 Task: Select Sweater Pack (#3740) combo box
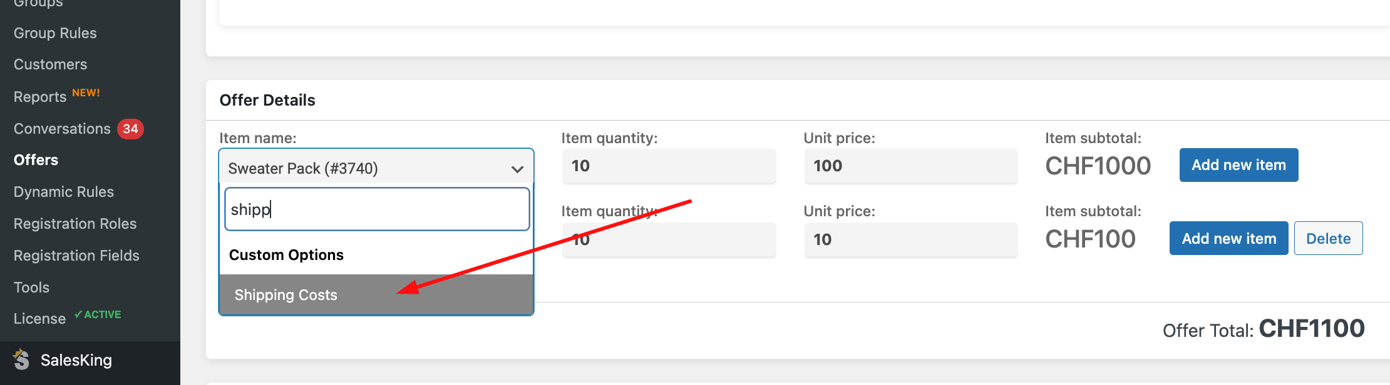point(376,167)
